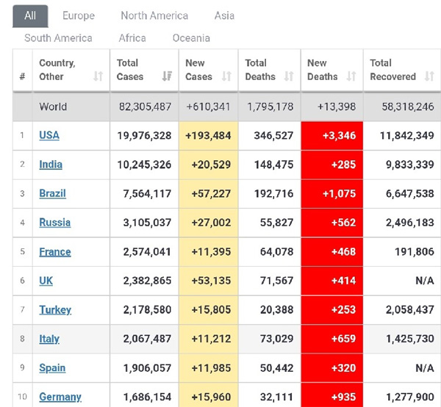Sort Total Deaths using its arrow icon
This screenshot has width=441, height=407.
click(289, 76)
